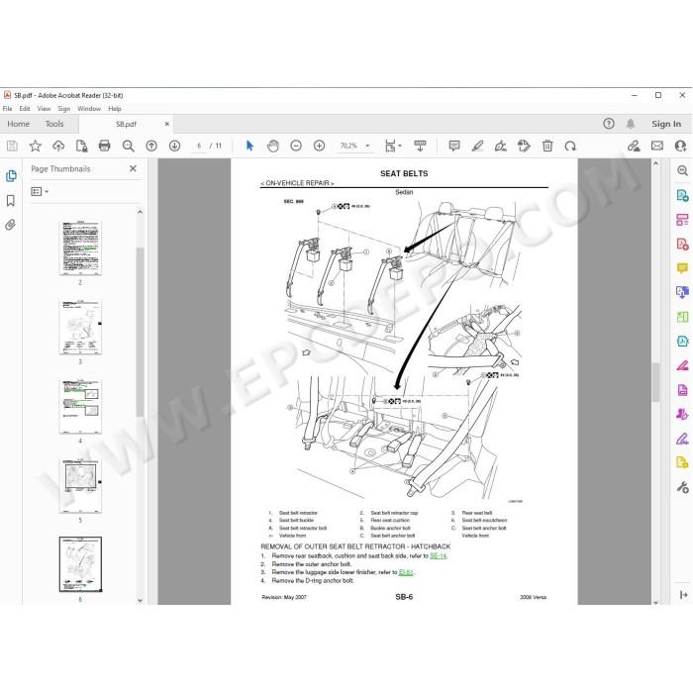Image resolution: width=693 pixels, height=693 pixels.
Task: Click the Sign In button
Action: (x=666, y=124)
